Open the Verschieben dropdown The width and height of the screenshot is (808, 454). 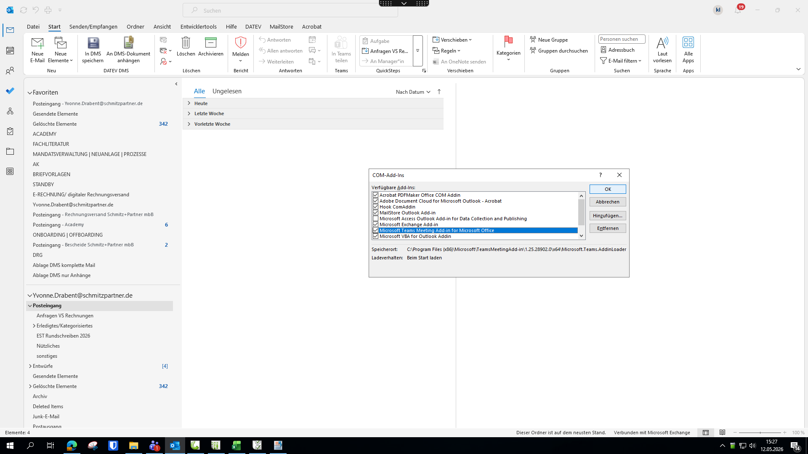(x=452, y=40)
